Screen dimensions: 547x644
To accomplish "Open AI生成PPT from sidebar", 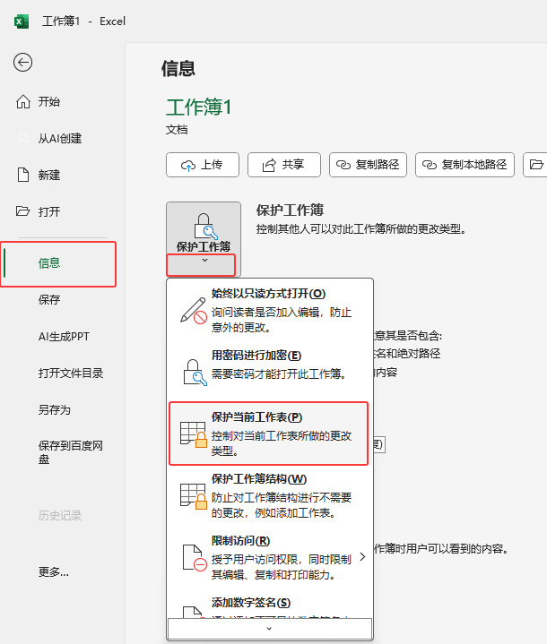I will pyautogui.click(x=64, y=337).
